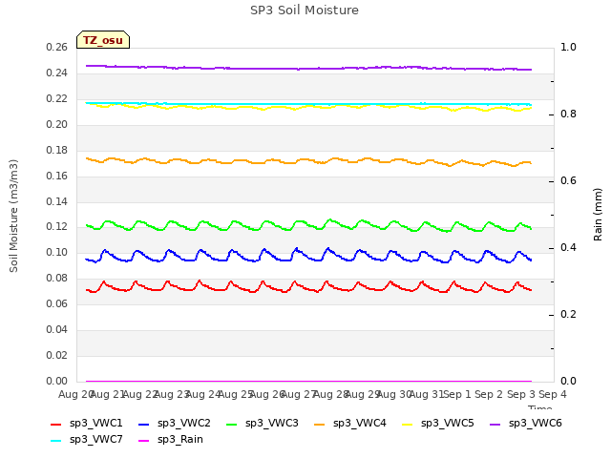This screenshot has height=458, width=611.
Task: Click the Sep 3 x-axis tick label
Action: point(520,394)
